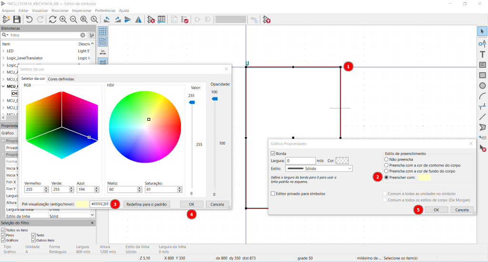Viewport: 488px width, 262px height.
Task: Activate the zoom to selection tool
Action: (94, 19)
